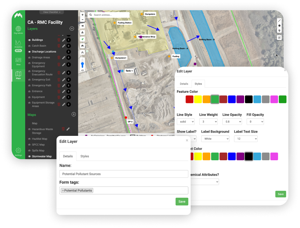
Task: Click the Tank 1 map label
Action: pos(129,71)
